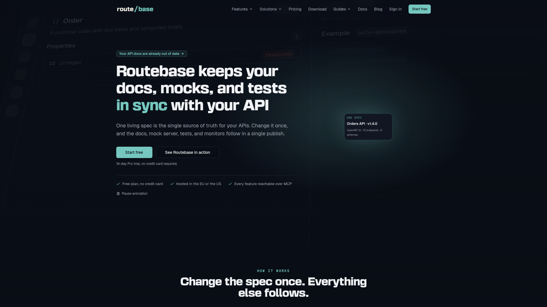Click the '14-day Pro trial' note
The height and width of the screenshot is (307, 547).
tap(147, 164)
